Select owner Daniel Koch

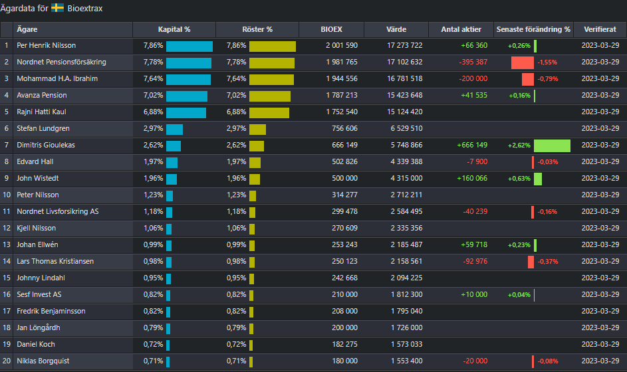click(x=36, y=344)
